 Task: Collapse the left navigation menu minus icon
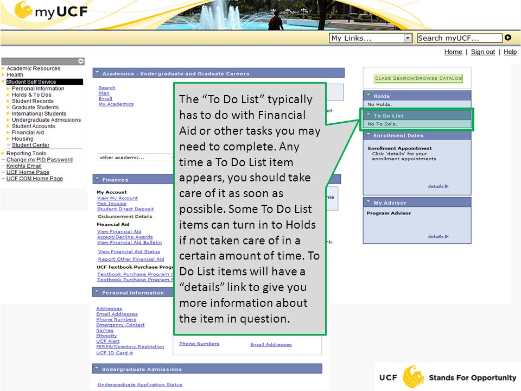[81, 61]
